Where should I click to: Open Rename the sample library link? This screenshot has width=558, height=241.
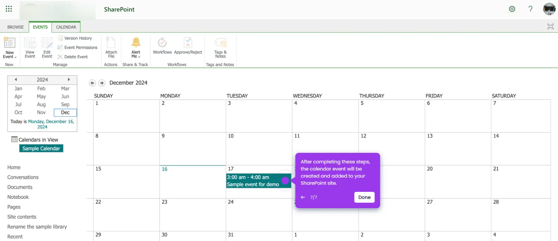tap(37, 227)
